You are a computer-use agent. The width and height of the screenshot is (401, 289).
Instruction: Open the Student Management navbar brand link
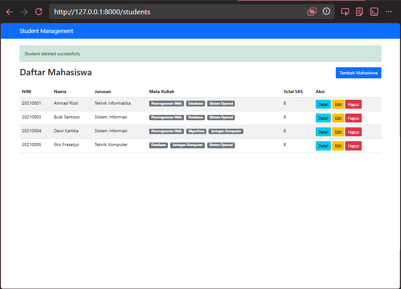pos(46,31)
